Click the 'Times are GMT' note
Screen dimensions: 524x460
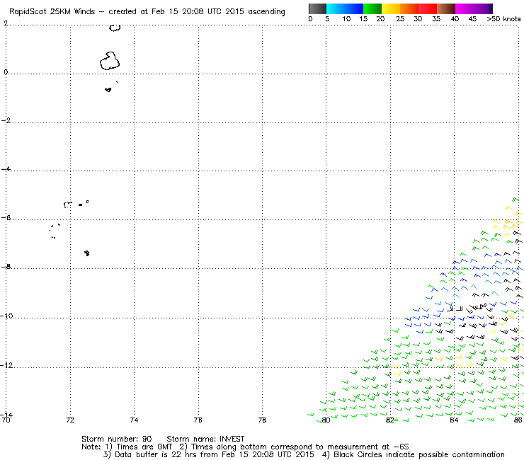(x=144, y=447)
